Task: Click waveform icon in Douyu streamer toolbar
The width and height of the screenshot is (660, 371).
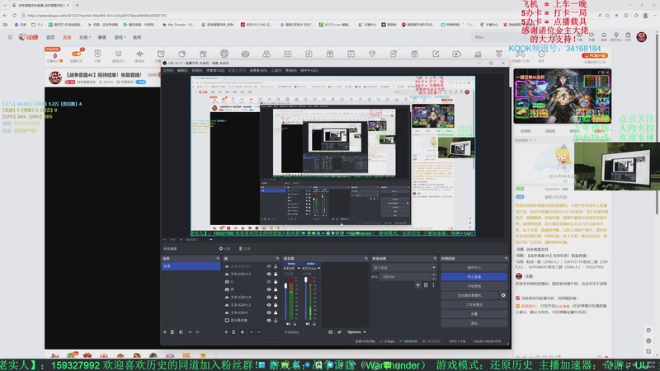Action: 139,54
